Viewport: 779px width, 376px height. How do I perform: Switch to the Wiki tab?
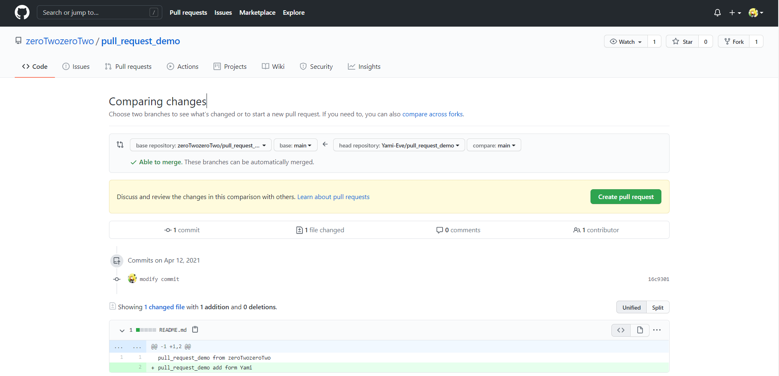[273, 66]
